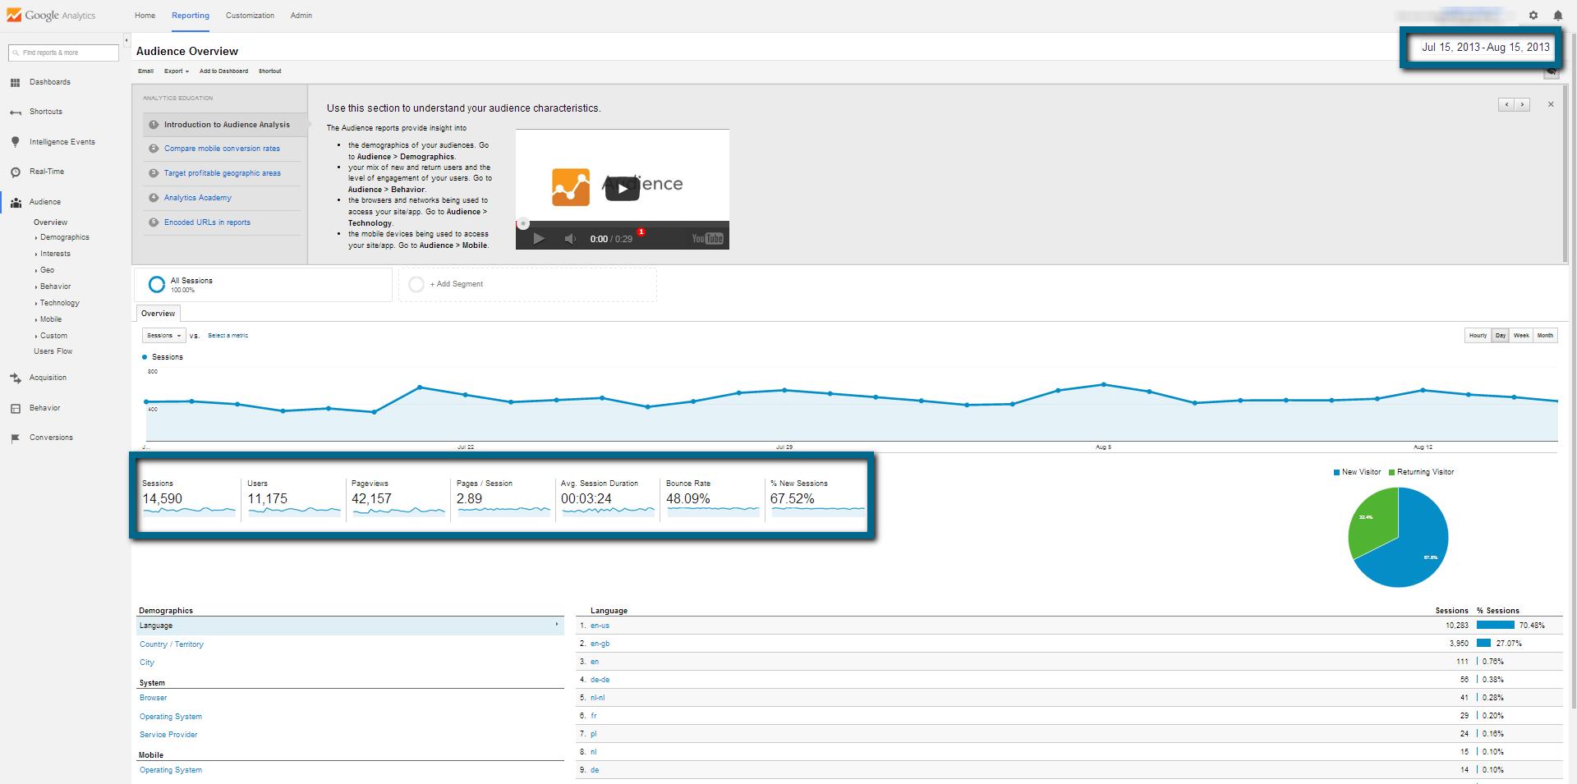Toggle chart to Month view
The width and height of the screenshot is (1577, 784).
click(x=1545, y=336)
